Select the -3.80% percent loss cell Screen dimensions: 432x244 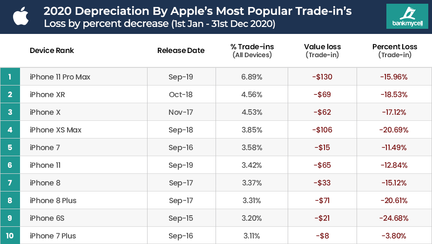pyautogui.click(x=395, y=236)
